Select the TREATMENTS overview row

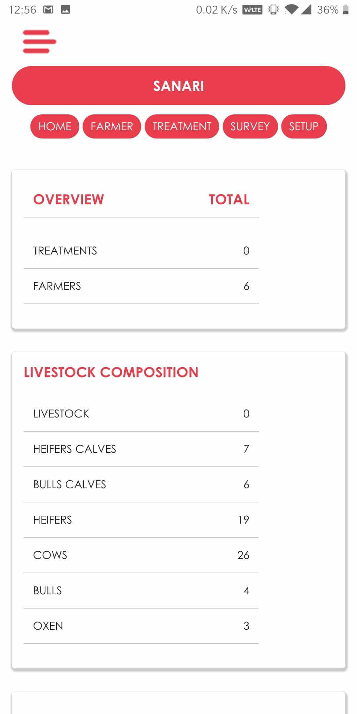pyautogui.click(x=141, y=251)
